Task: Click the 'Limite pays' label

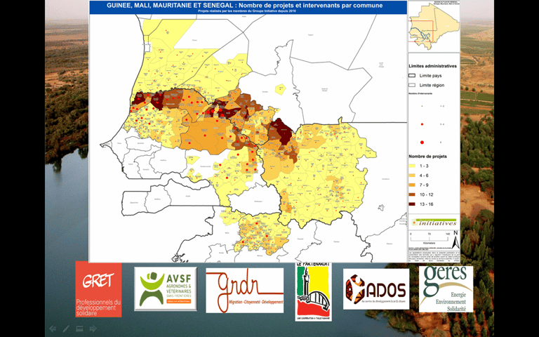Action: (x=430, y=76)
